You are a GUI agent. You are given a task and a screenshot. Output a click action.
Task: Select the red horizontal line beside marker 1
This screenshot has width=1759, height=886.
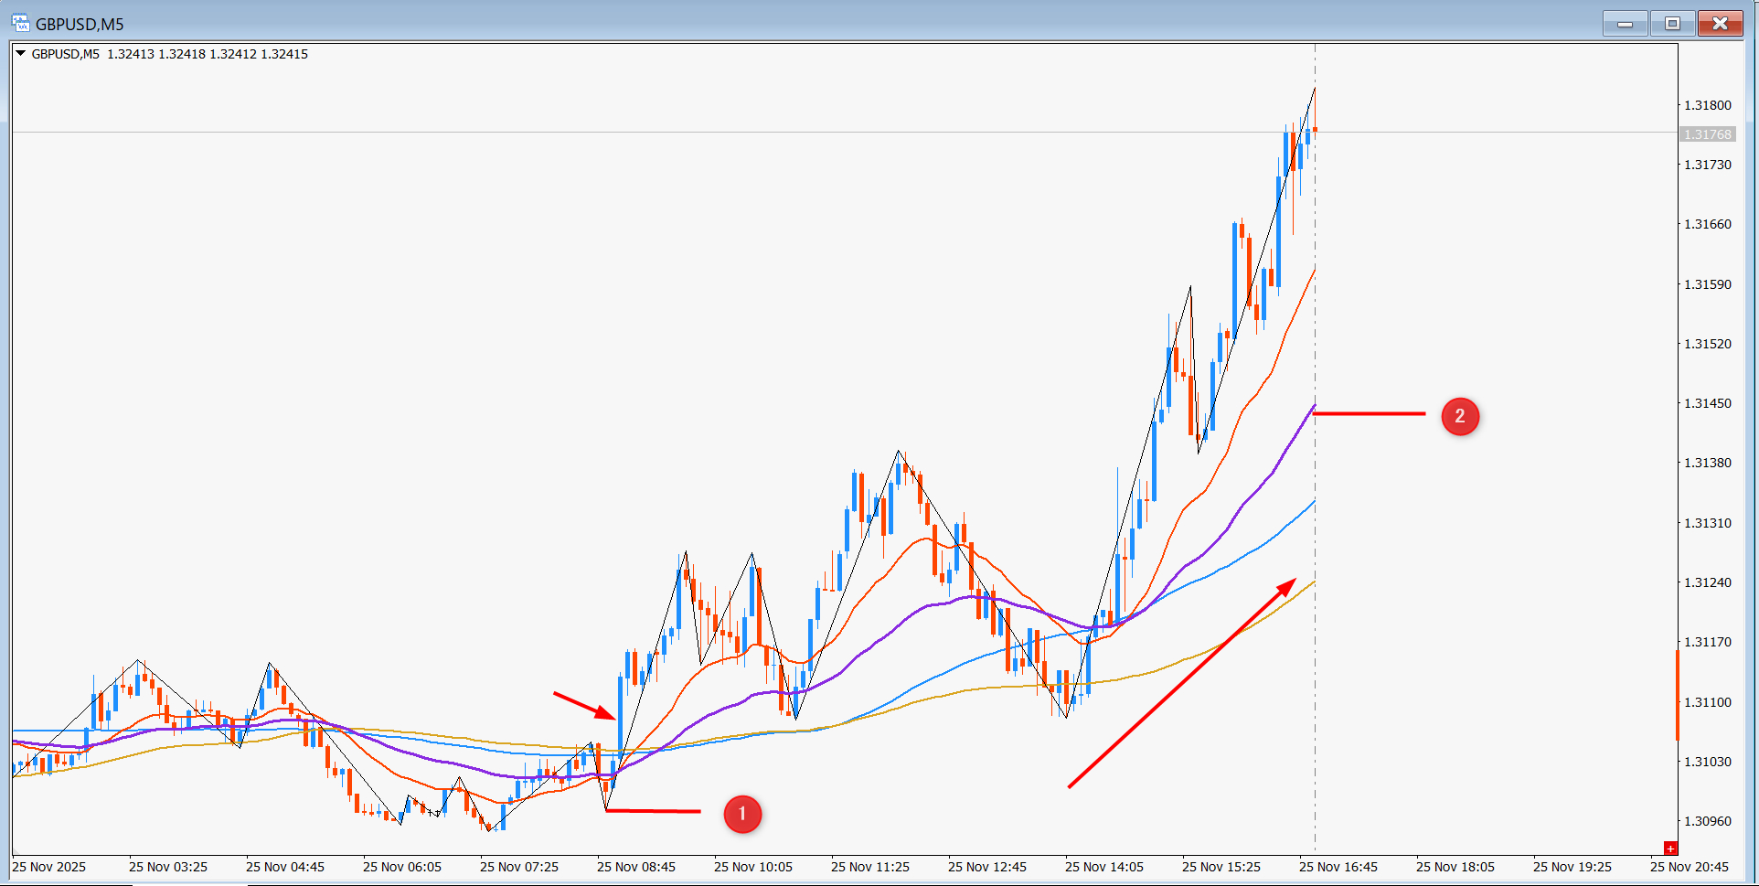pyautogui.click(x=653, y=810)
